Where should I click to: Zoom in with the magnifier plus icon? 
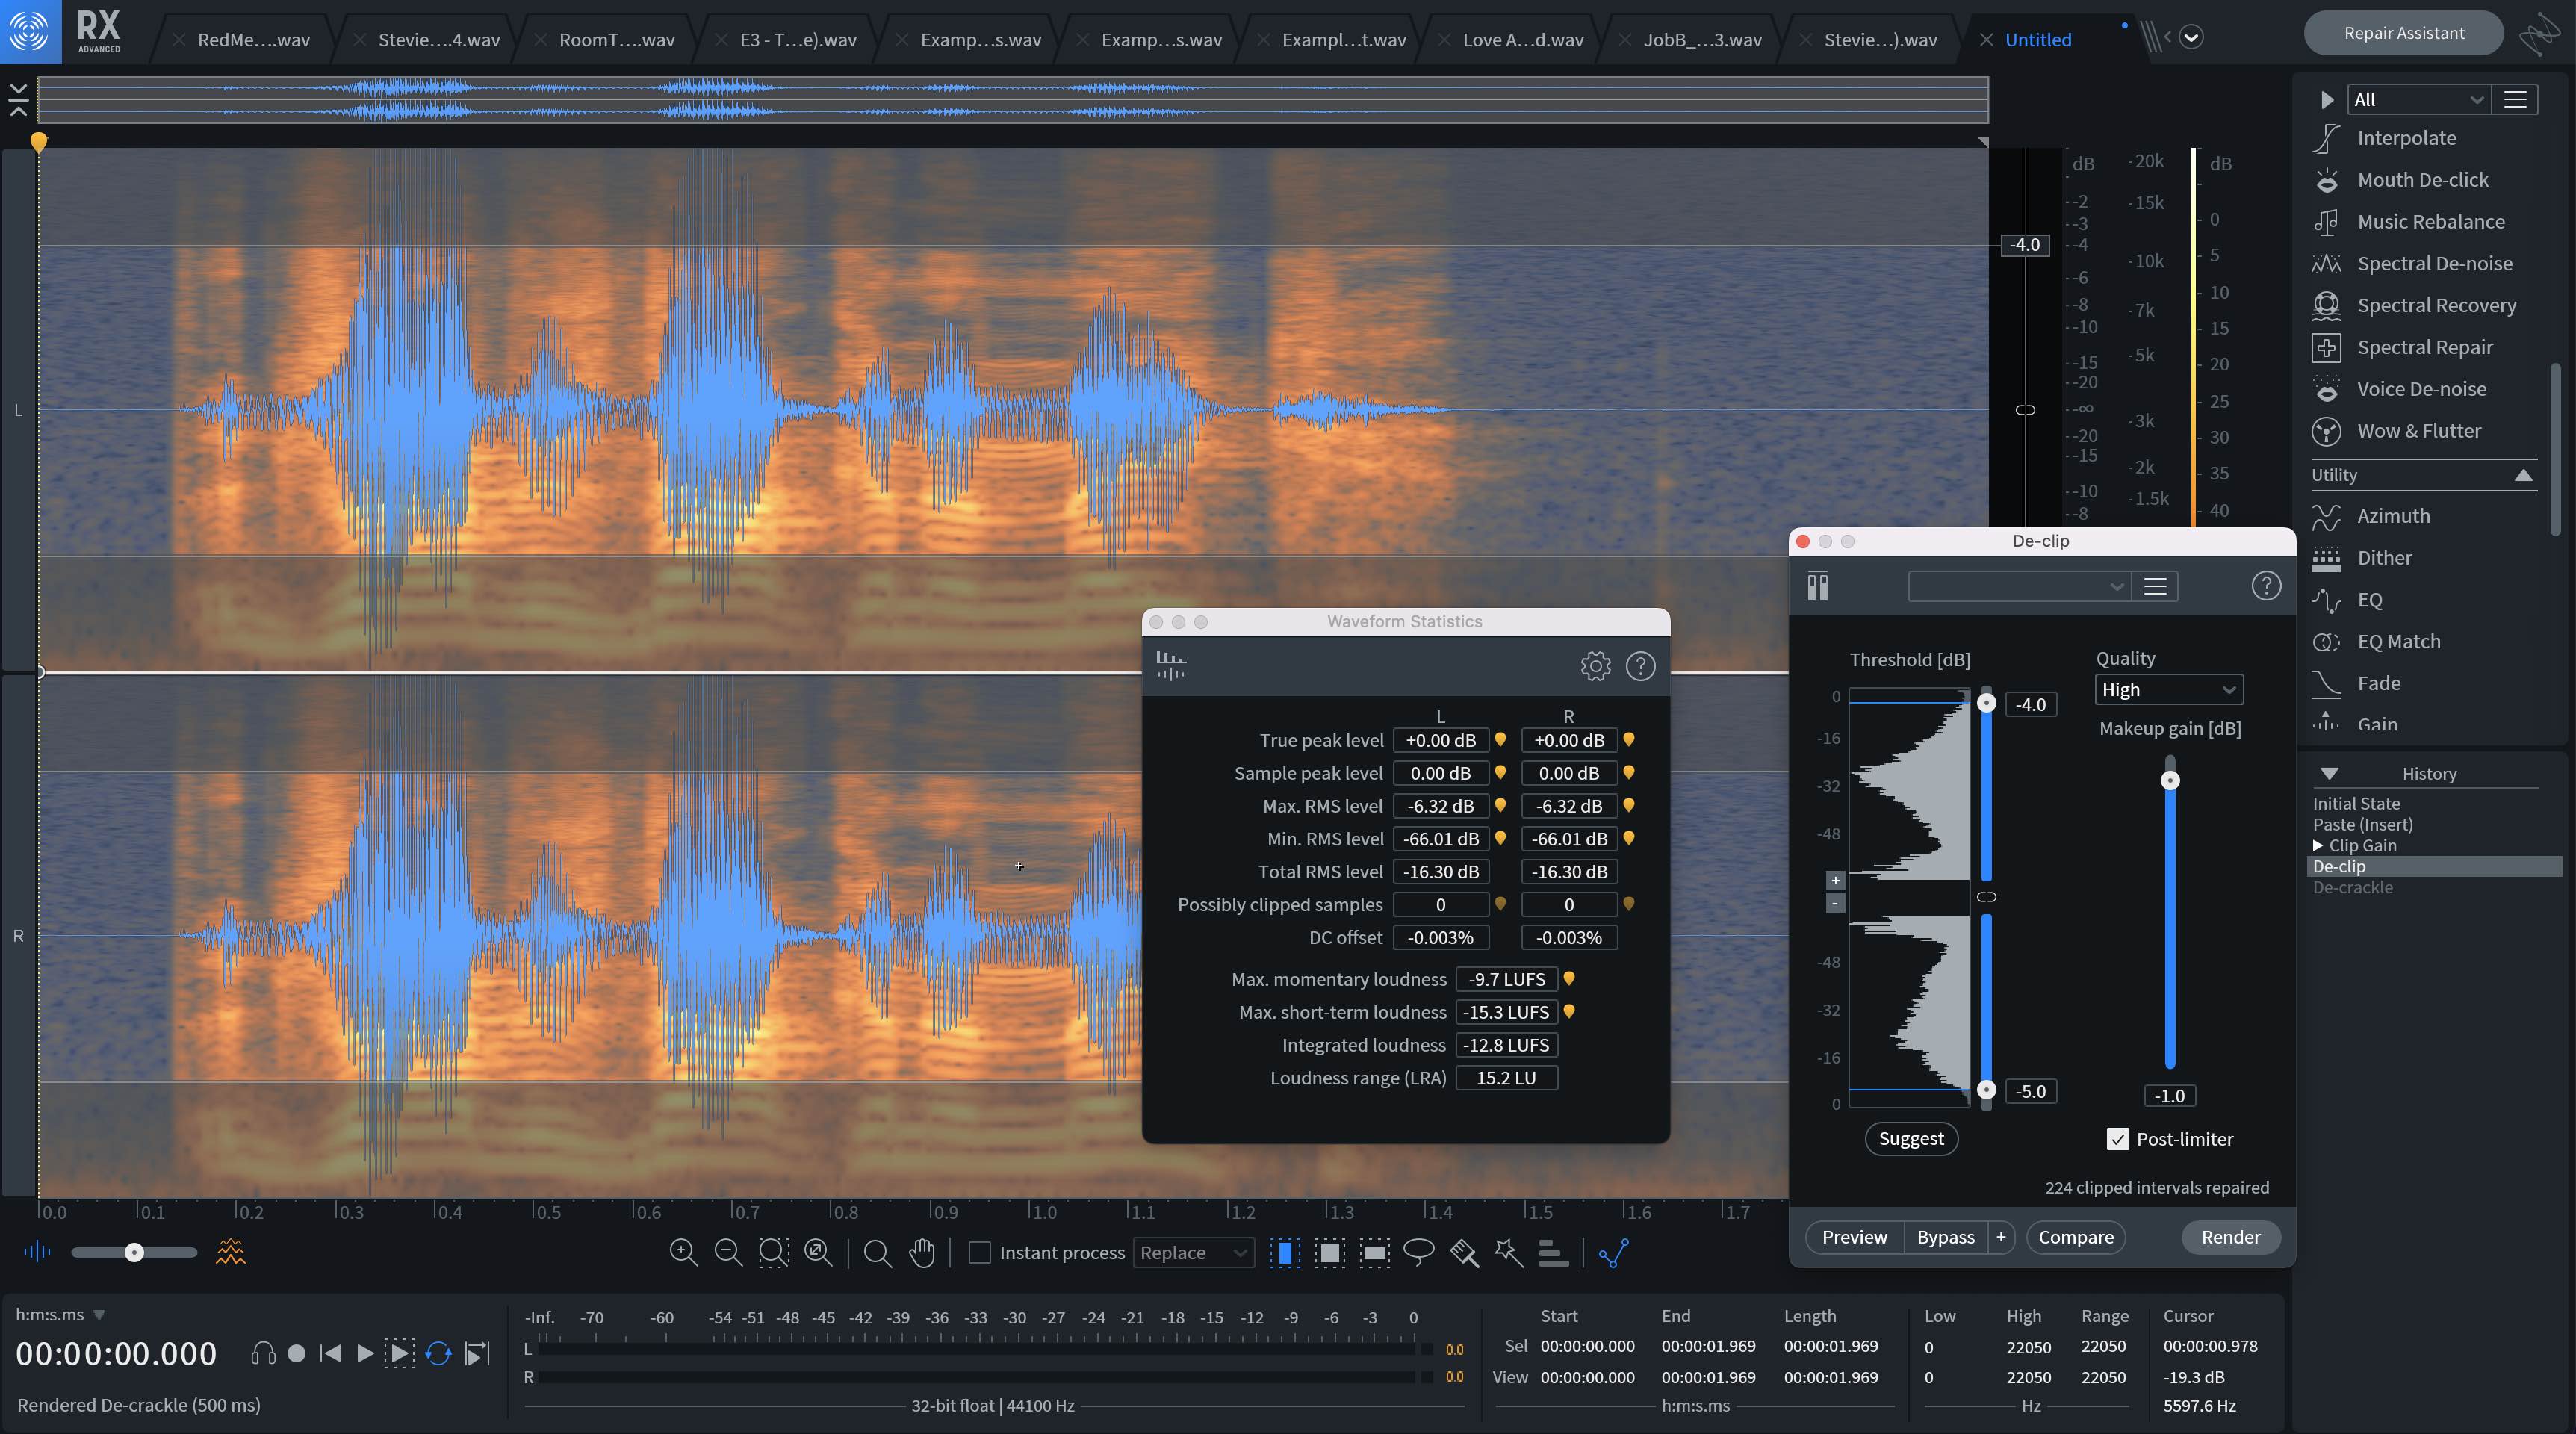point(683,1252)
